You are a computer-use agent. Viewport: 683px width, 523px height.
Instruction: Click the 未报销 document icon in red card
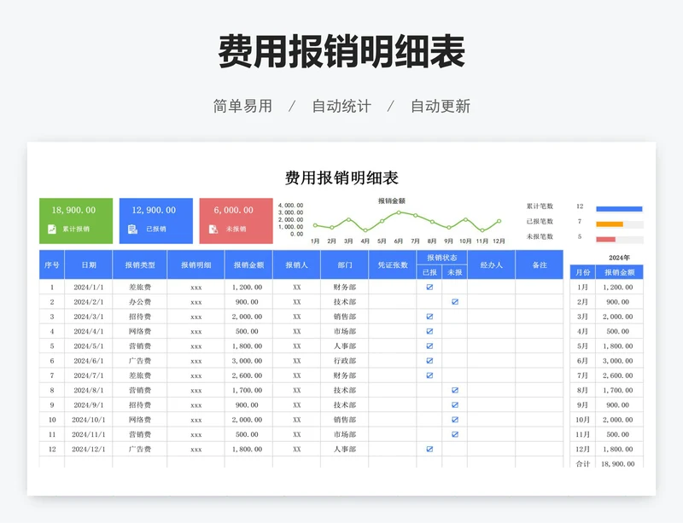[213, 229]
